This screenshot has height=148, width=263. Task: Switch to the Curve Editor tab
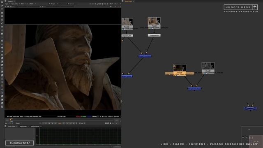(12, 126)
